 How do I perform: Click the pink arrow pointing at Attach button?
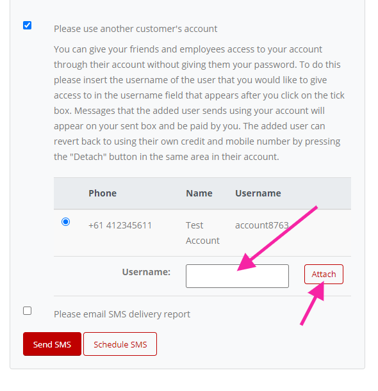[313, 303]
